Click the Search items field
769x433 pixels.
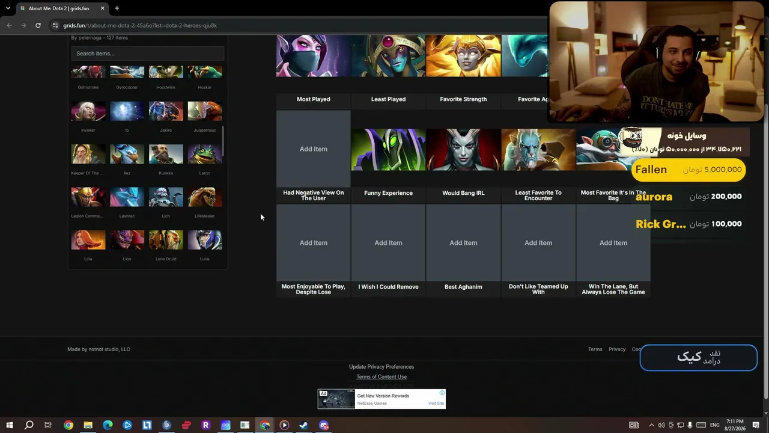point(148,54)
